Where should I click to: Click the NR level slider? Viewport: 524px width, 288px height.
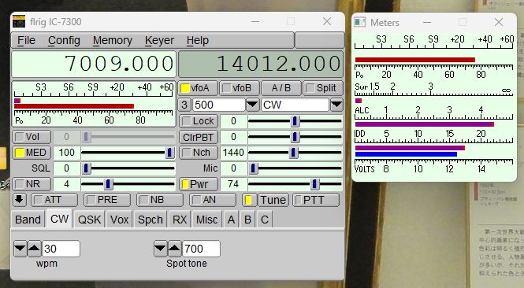108,184
